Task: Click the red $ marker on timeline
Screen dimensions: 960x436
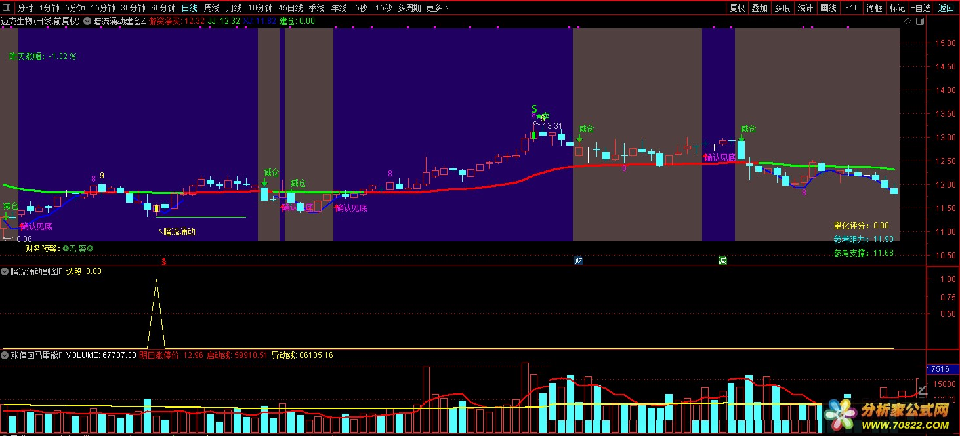Action: (163, 261)
